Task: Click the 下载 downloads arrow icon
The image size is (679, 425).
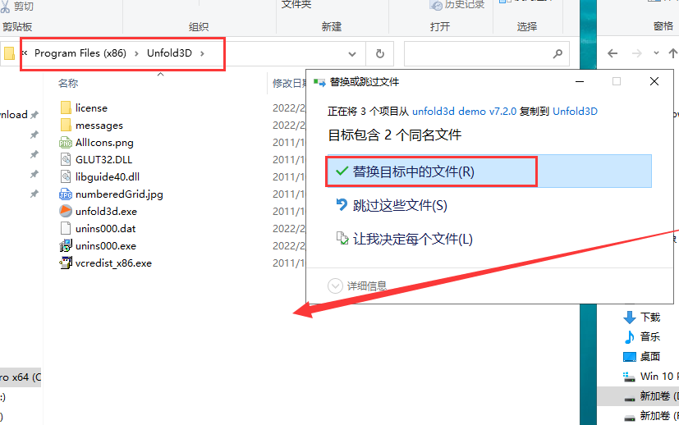Action: (630, 318)
